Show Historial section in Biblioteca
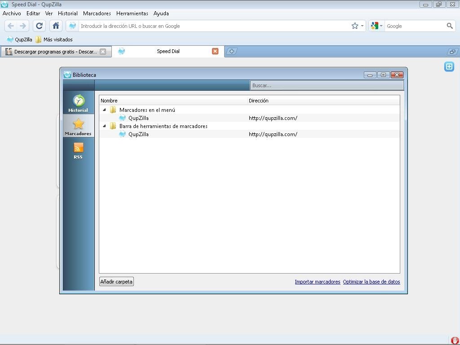The height and width of the screenshot is (345, 460). tap(78, 103)
